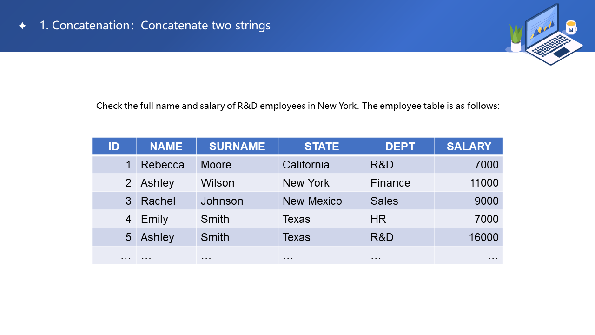
Task: Select the NAME column header
Action: [166, 147]
